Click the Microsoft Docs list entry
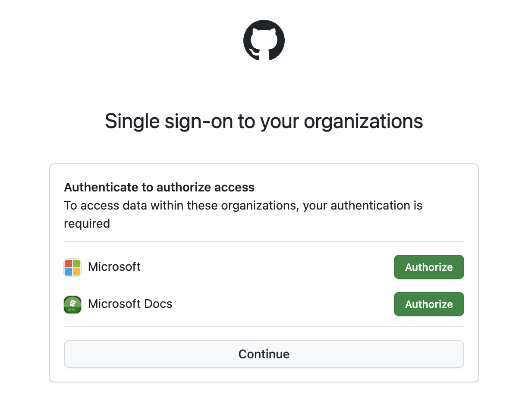Screen dimensions: 516x401 216,304
